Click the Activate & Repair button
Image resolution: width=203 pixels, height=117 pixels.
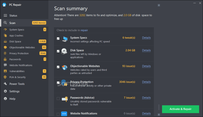(x=180, y=109)
